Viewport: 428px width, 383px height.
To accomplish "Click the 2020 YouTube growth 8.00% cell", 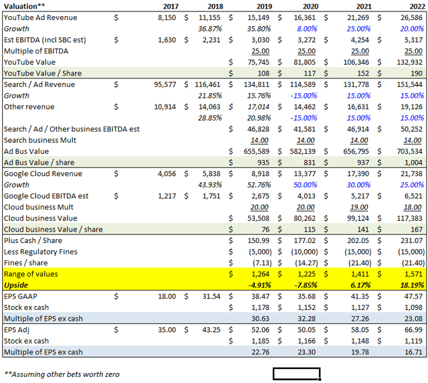I will click(x=307, y=29).
